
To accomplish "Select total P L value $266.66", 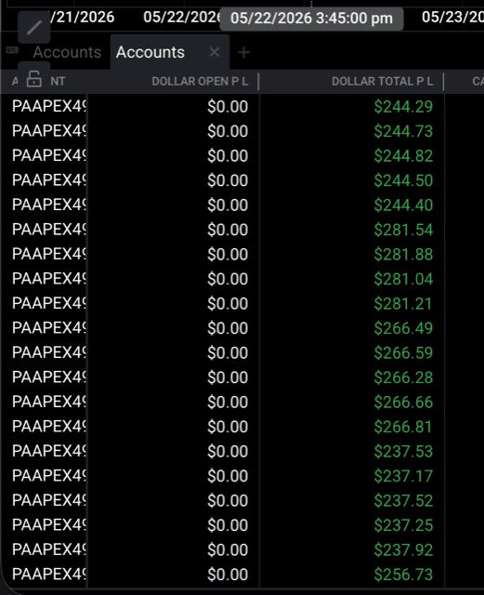I will point(403,403).
